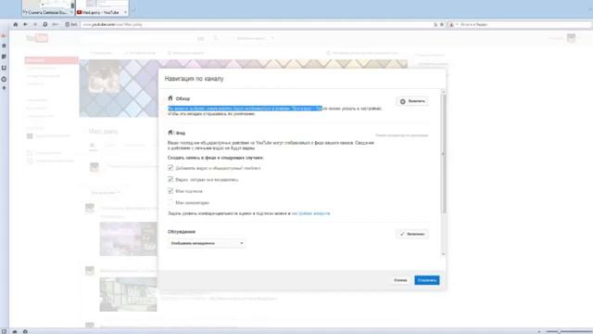The image size is (593, 334).
Task: Click the dialog scrollbar down arrow
Action: tap(443, 254)
